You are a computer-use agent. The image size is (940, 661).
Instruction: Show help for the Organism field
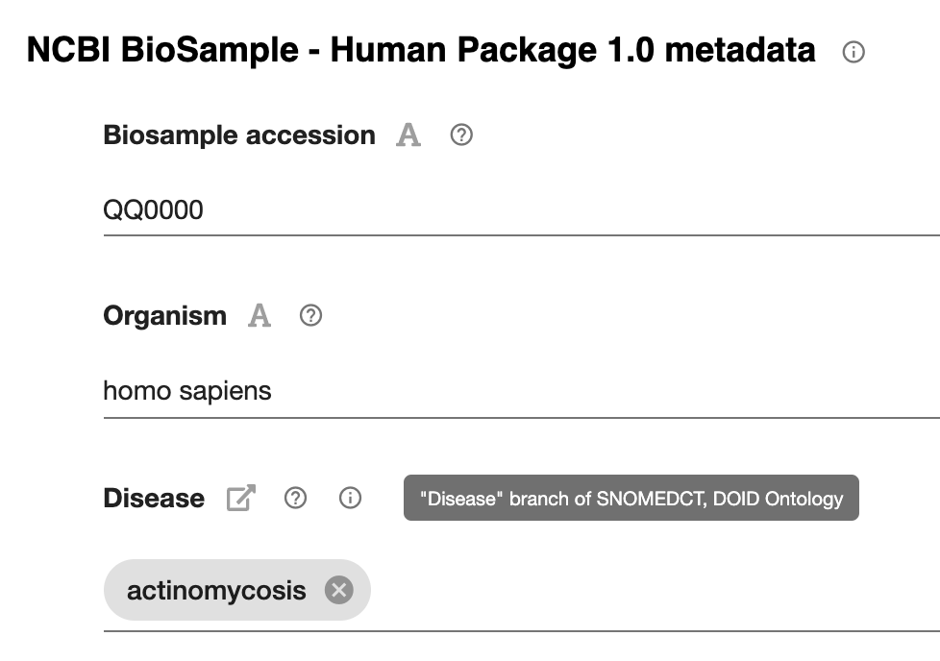(x=310, y=315)
